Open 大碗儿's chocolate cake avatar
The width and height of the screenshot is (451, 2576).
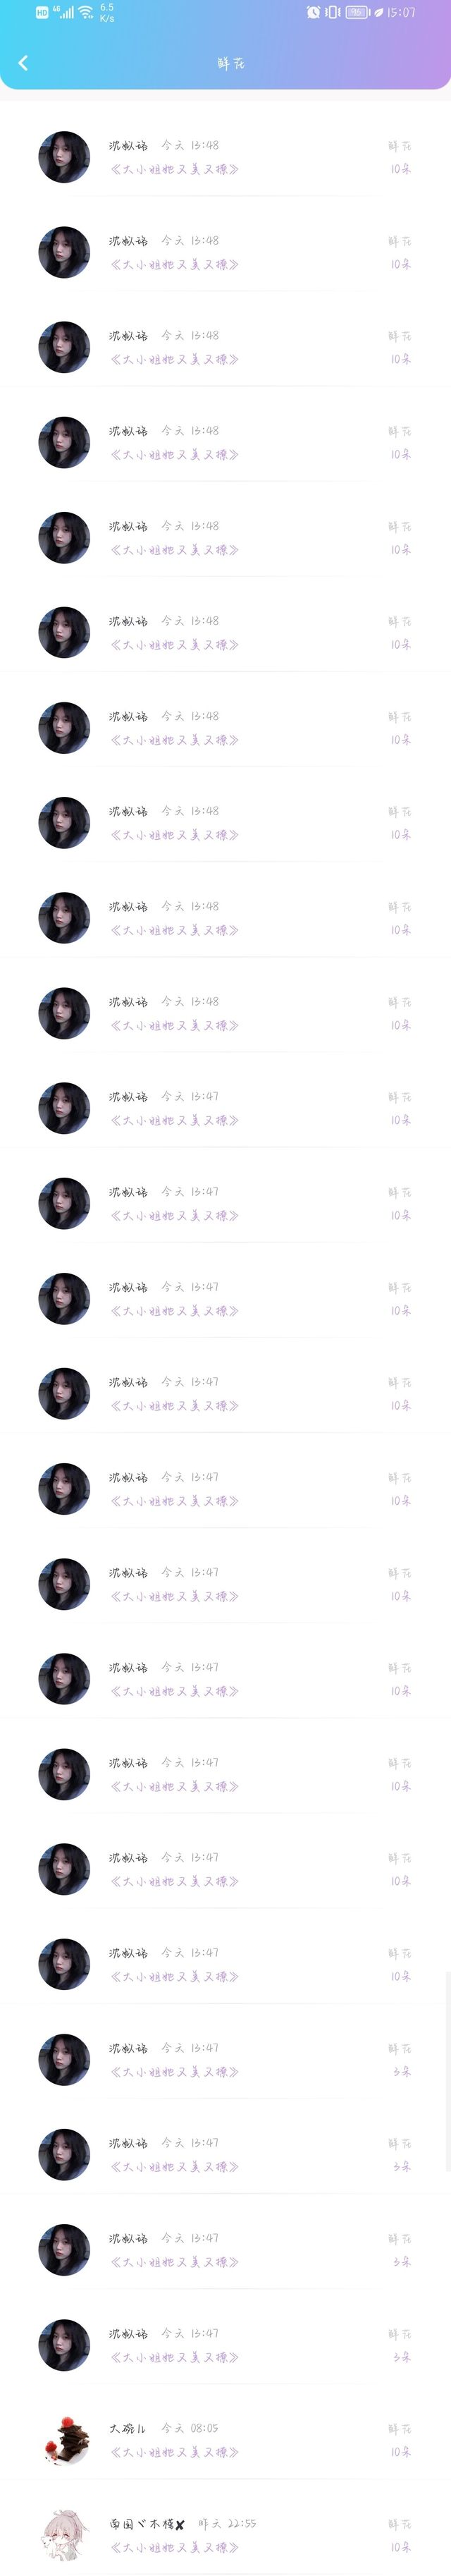click(64, 2441)
